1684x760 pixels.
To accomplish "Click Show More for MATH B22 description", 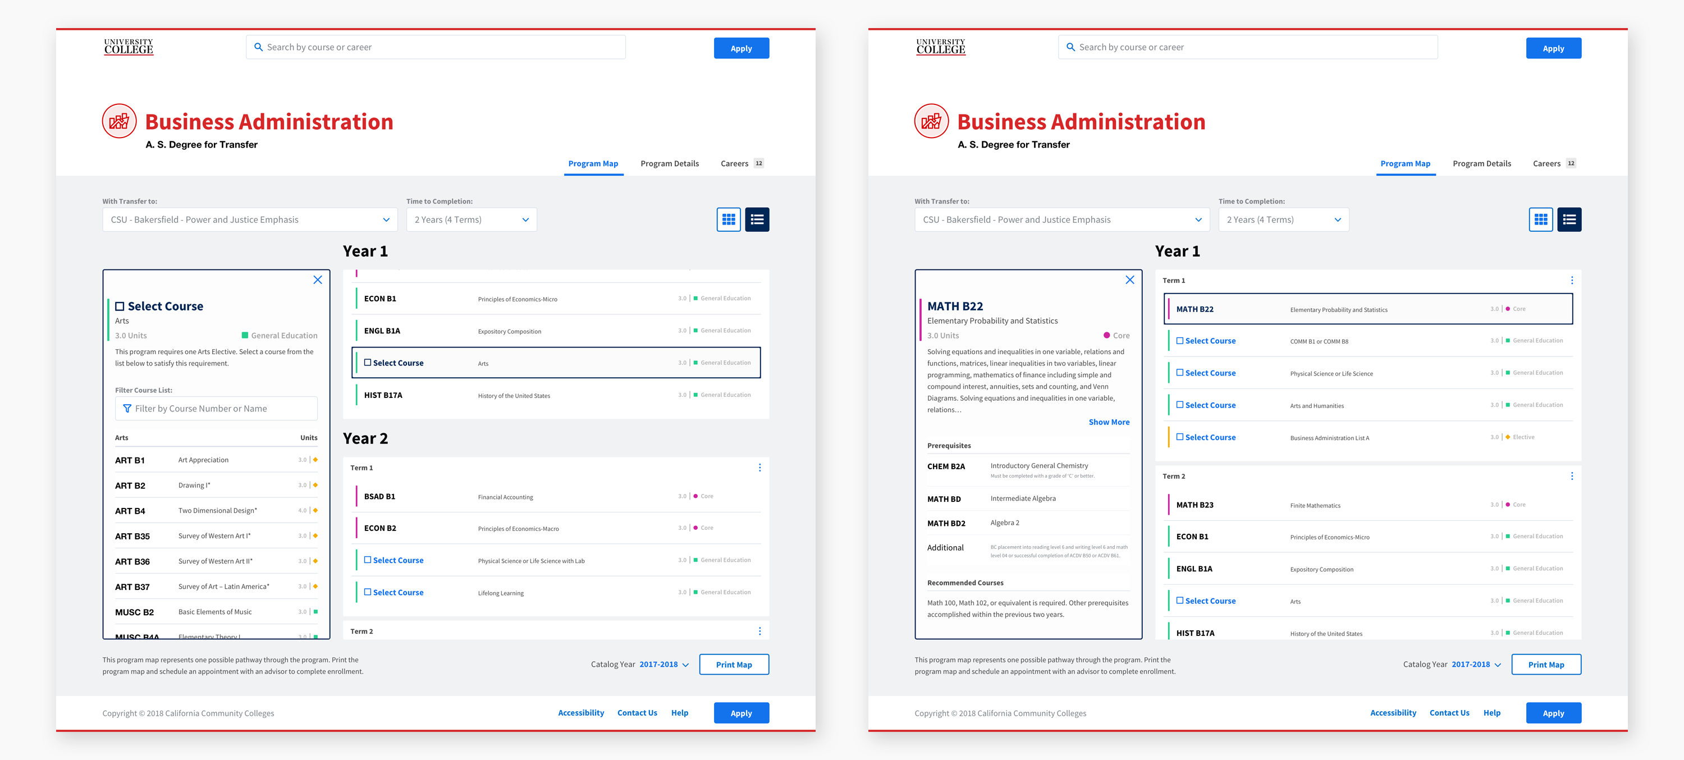I will click(1108, 422).
